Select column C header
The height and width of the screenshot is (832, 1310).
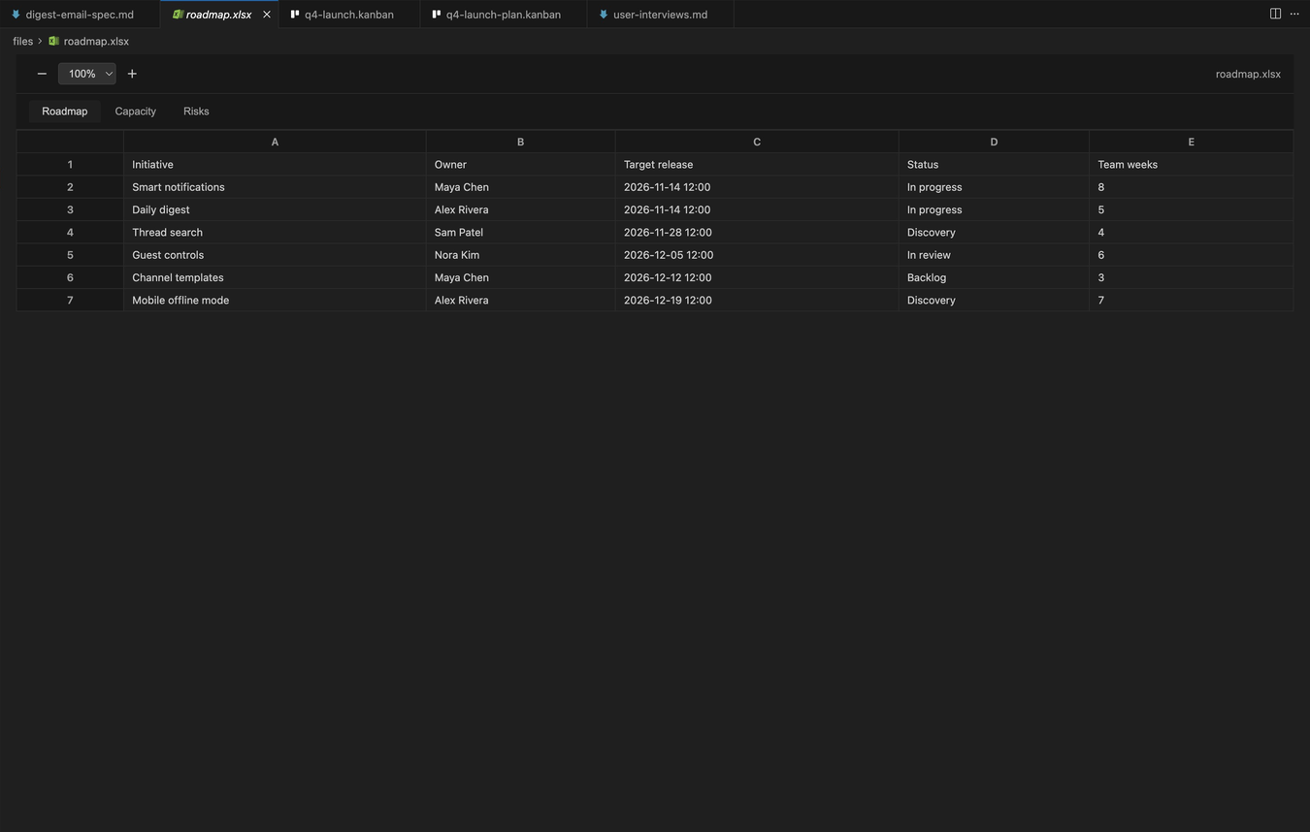pyautogui.click(x=757, y=142)
